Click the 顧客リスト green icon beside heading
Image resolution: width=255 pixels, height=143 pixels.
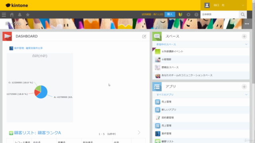click(11, 133)
